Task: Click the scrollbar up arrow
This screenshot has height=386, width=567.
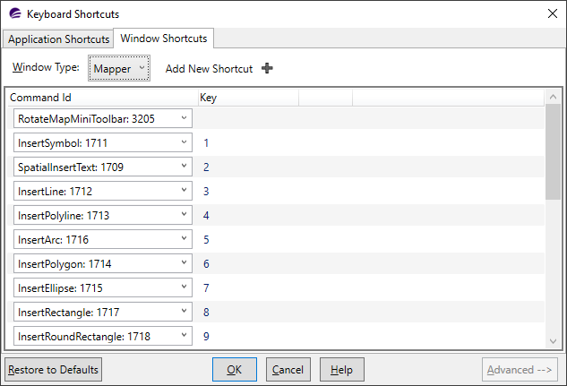Action: point(553,97)
